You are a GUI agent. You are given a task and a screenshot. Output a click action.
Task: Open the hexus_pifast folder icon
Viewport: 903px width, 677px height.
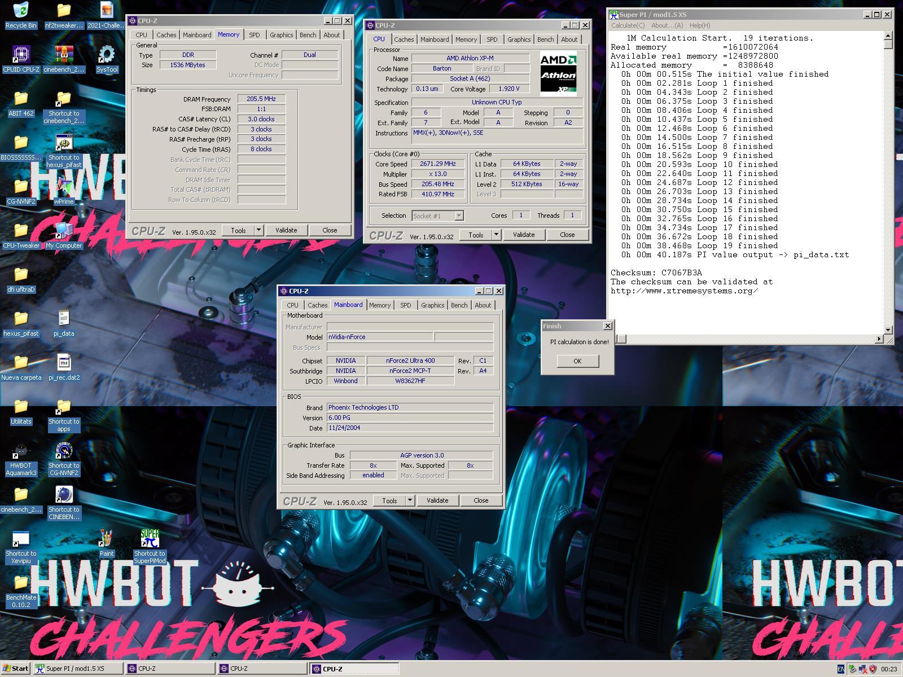tap(21, 323)
